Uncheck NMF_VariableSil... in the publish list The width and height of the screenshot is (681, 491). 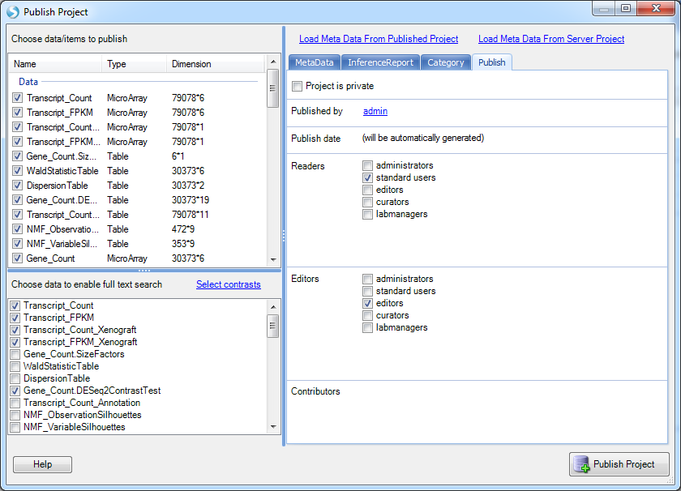17,244
